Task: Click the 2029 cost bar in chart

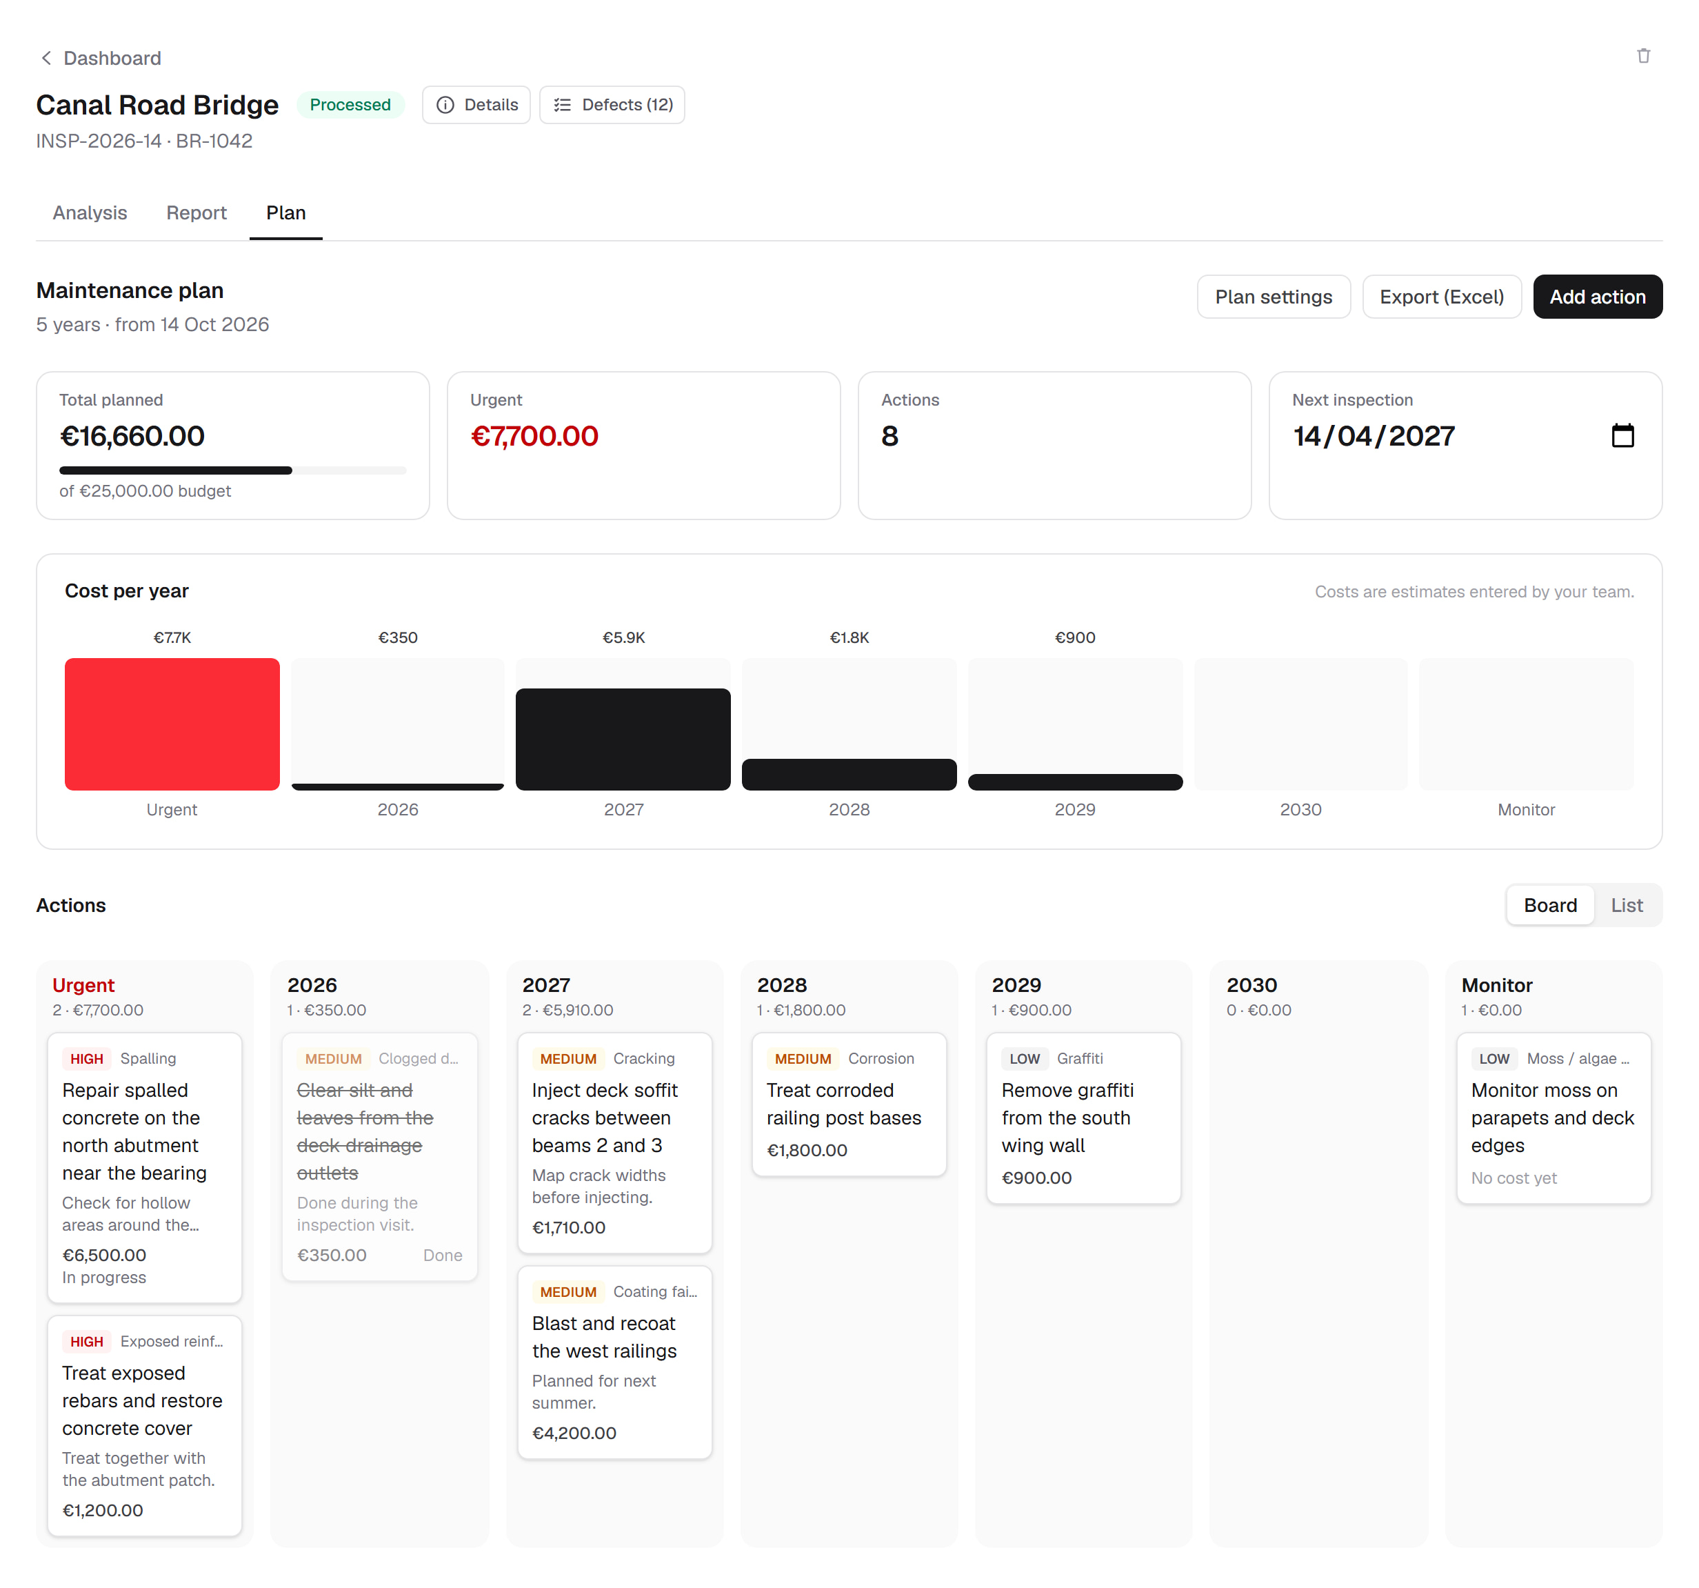Action: click(x=1074, y=782)
